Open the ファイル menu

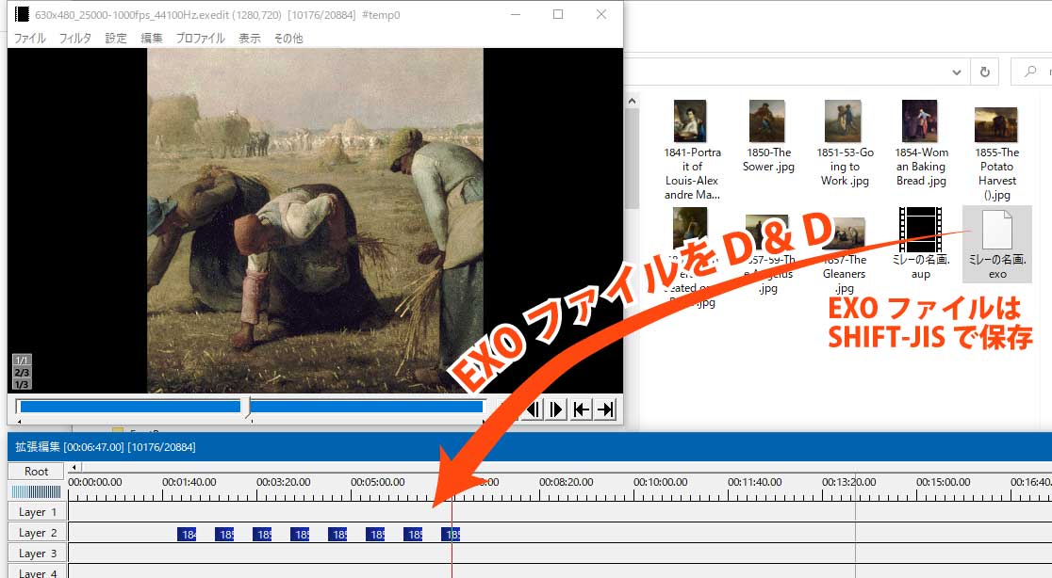coord(29,39)
